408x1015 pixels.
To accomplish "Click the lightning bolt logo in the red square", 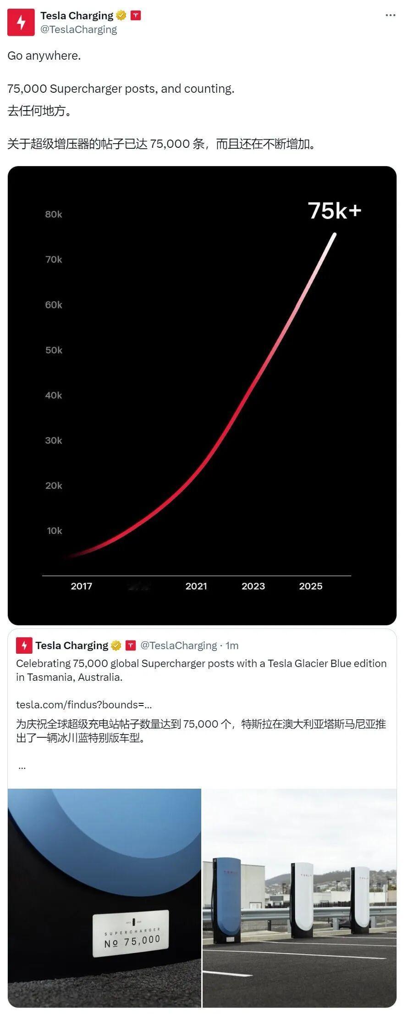I will pyautogui.click(x=20, y=22).
